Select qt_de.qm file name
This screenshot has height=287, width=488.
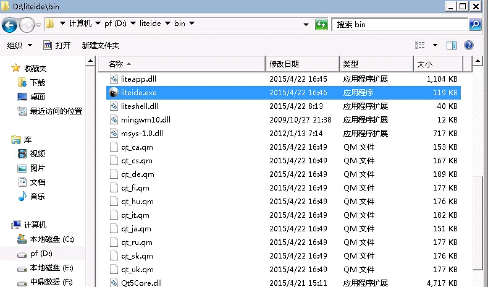coord(138,174)
